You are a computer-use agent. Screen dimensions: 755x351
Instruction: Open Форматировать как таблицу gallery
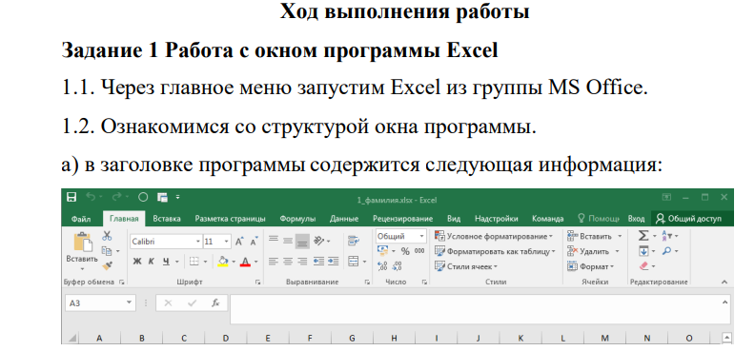pyautogui.click(x=495, y=251)
